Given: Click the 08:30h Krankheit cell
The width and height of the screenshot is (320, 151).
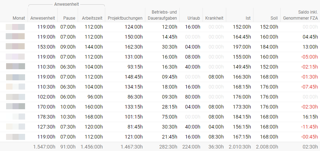Looking at the screenshot, I should tap(216, 137).
